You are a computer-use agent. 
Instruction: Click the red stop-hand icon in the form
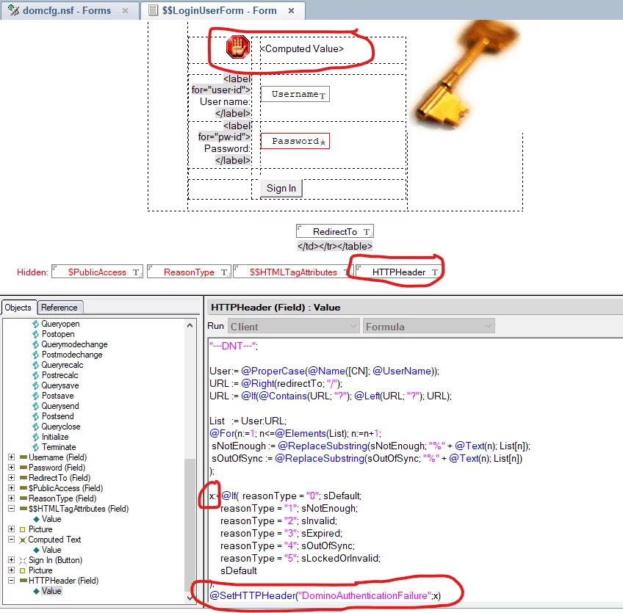238,48
